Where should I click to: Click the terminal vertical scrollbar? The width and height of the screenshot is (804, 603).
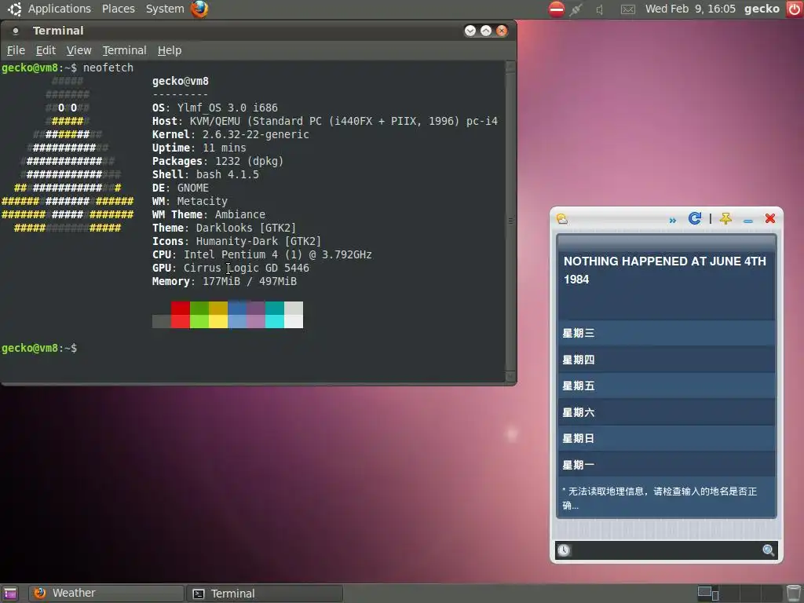click(x=510, y=221)
